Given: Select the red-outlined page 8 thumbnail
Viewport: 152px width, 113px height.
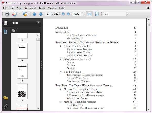Looking at the screenshot, I should click(22, 107).
